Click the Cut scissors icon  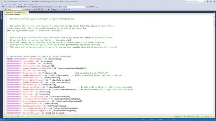pyautogui.click(x=45, y=7)
